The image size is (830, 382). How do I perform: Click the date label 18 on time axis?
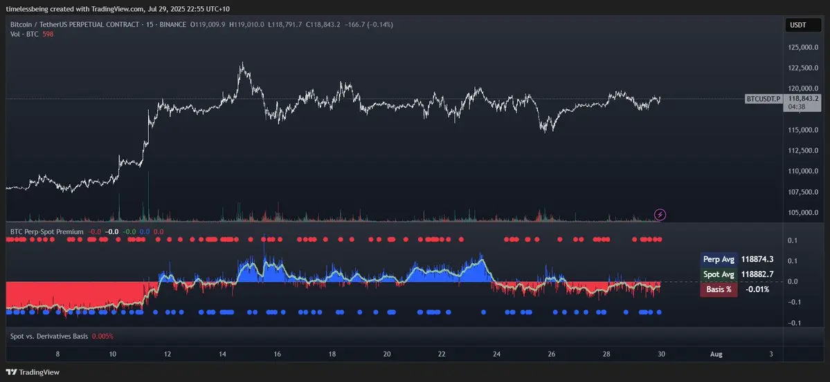pos(332,354)
